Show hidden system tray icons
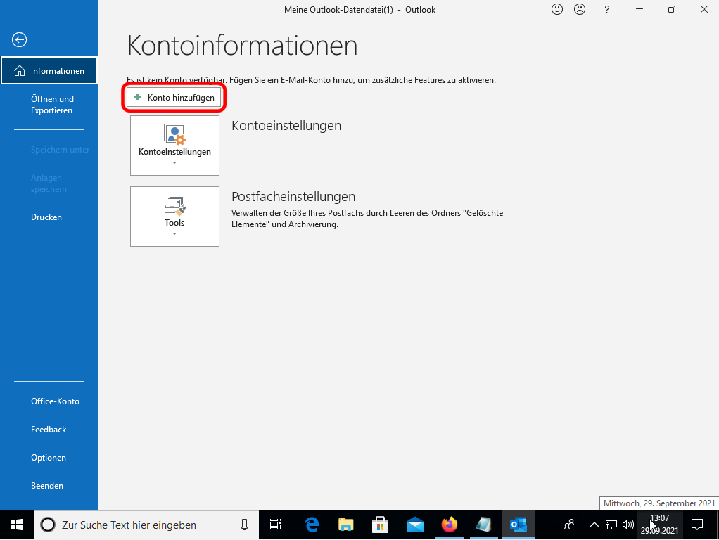This screenshot has height=540, width=719. pos(594,525)
